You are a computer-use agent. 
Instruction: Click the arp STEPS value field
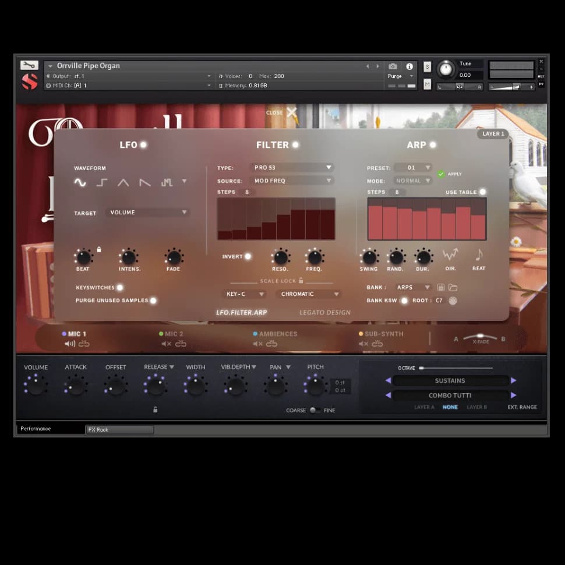point(397,192)
